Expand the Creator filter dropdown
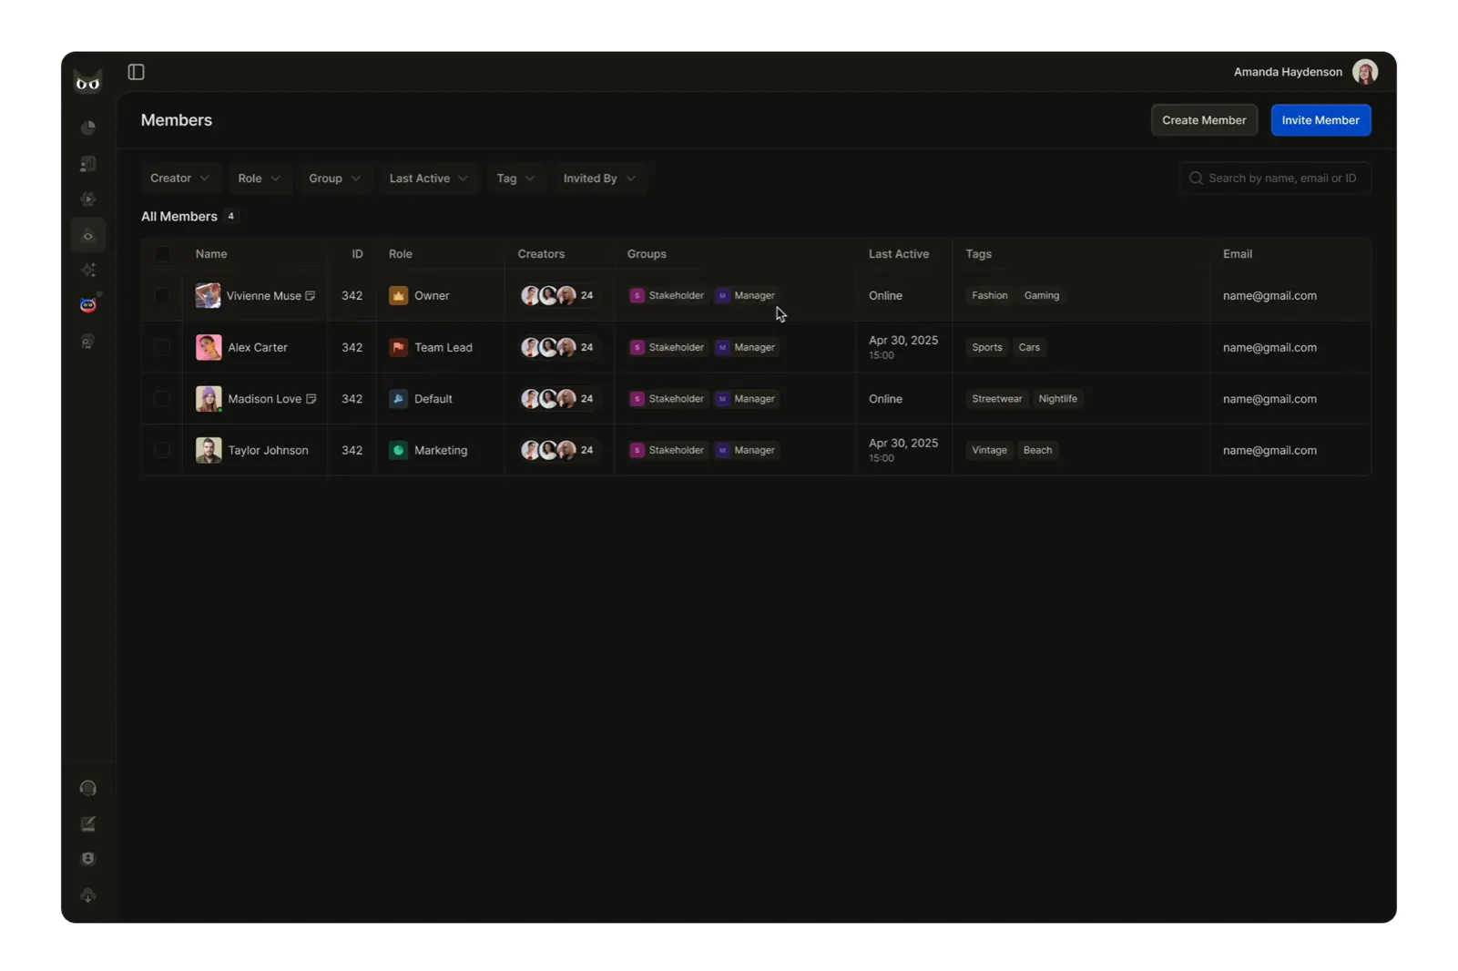This screenshot has width=1458, height=971. click(x=180, y=179)
